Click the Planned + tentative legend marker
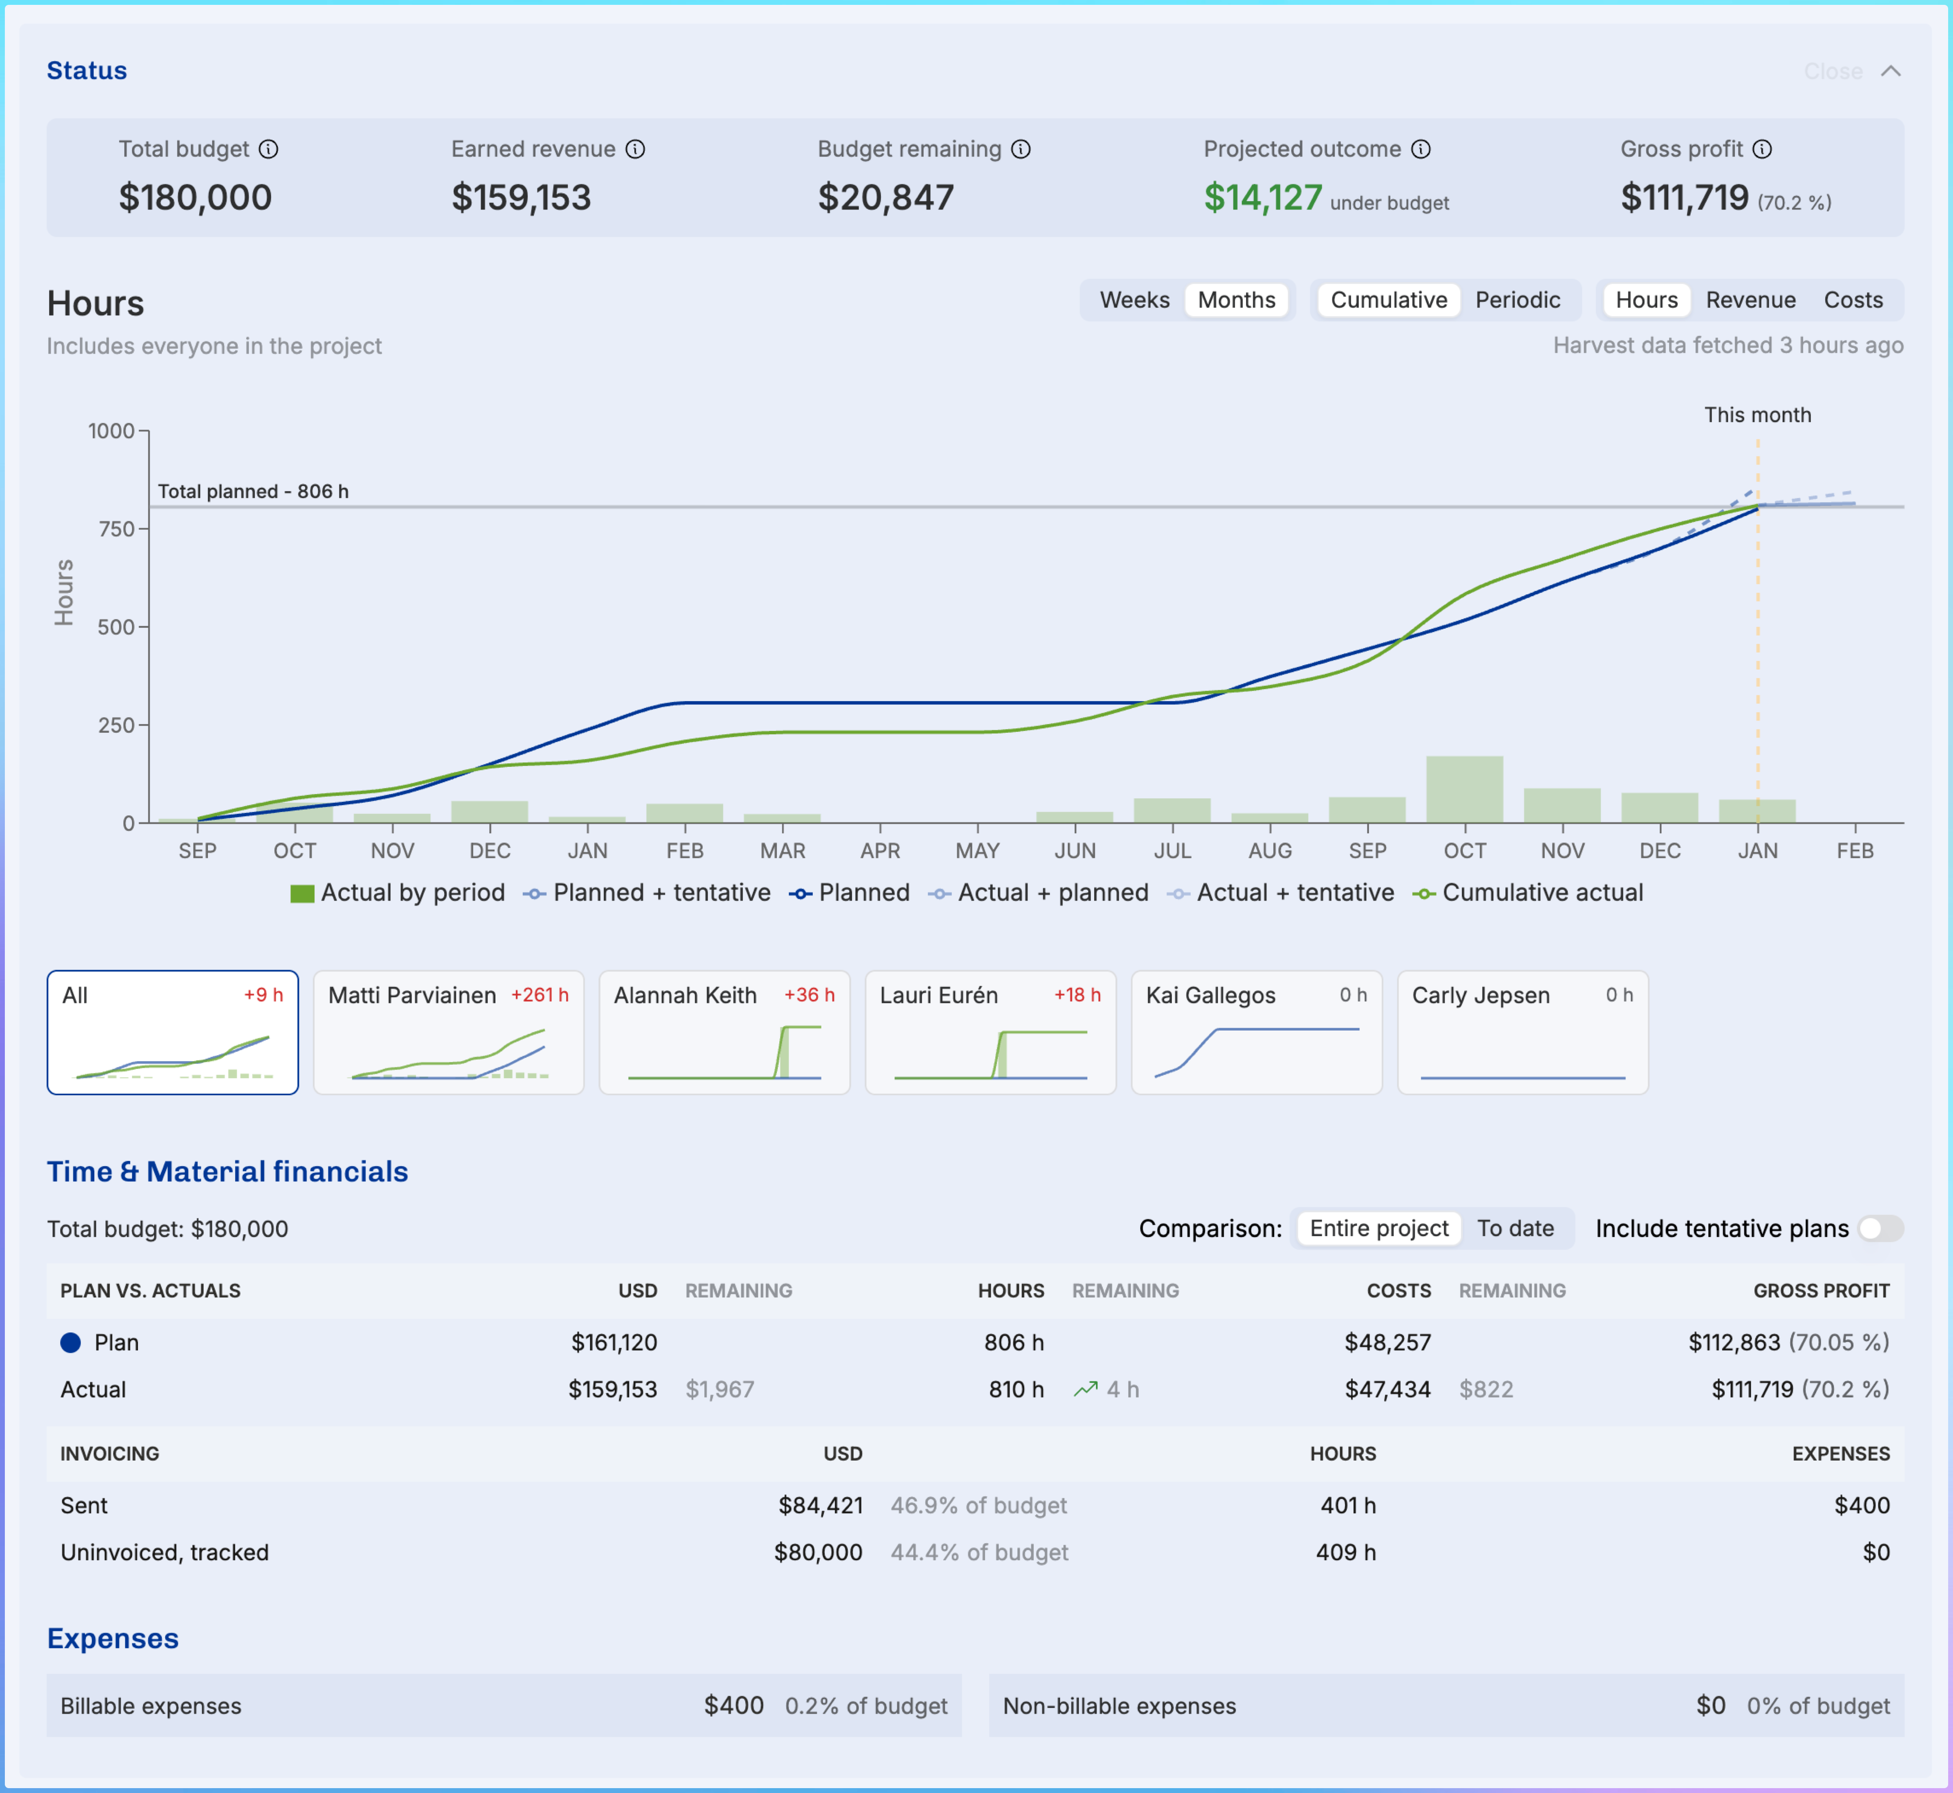The height and width of the screenshot is (1793, 1953). pyautogui.click(x=534, y=894)
